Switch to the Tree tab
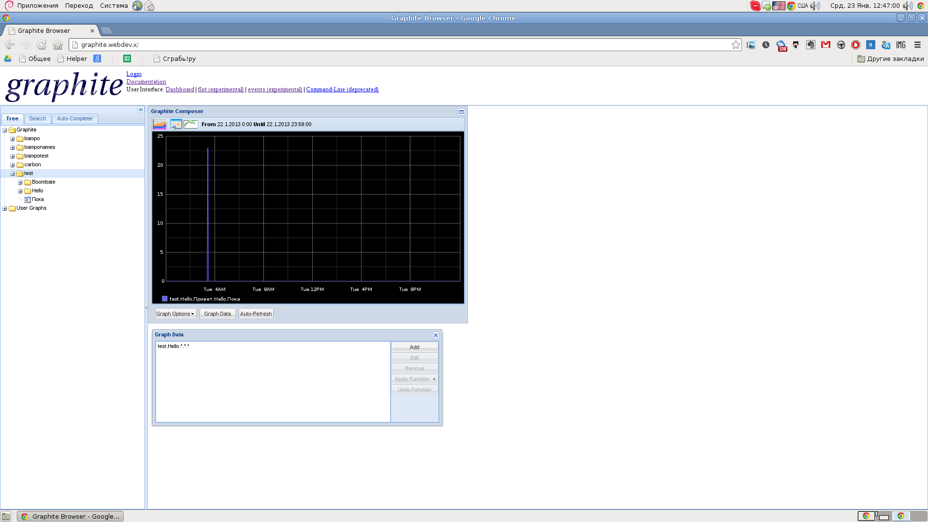Viewport: 928px width, 522px height. coord(13,118)
